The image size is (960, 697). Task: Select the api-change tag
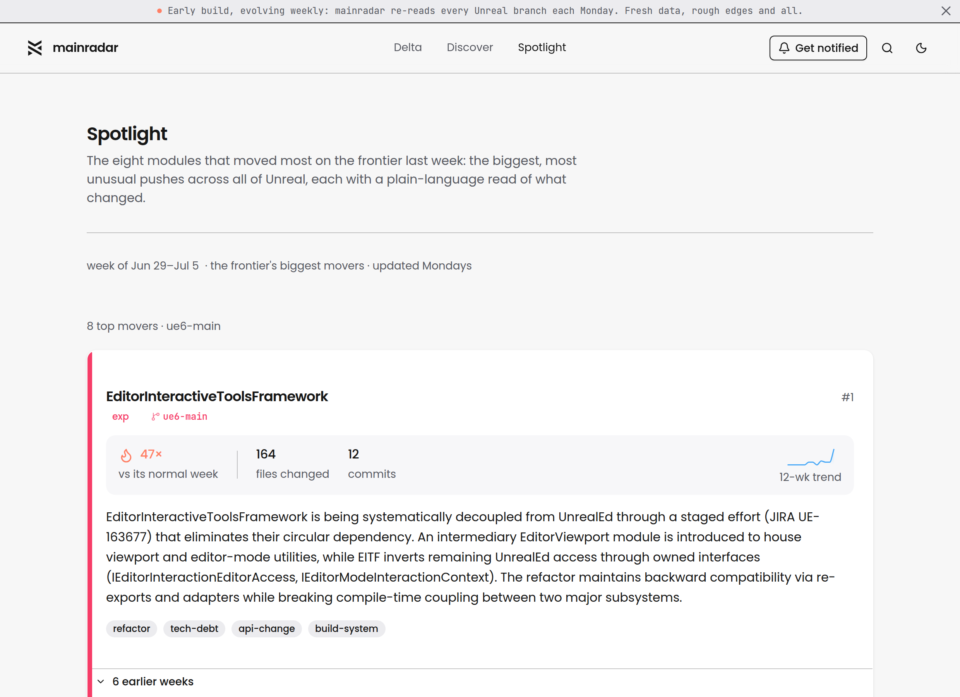(267, 629)
